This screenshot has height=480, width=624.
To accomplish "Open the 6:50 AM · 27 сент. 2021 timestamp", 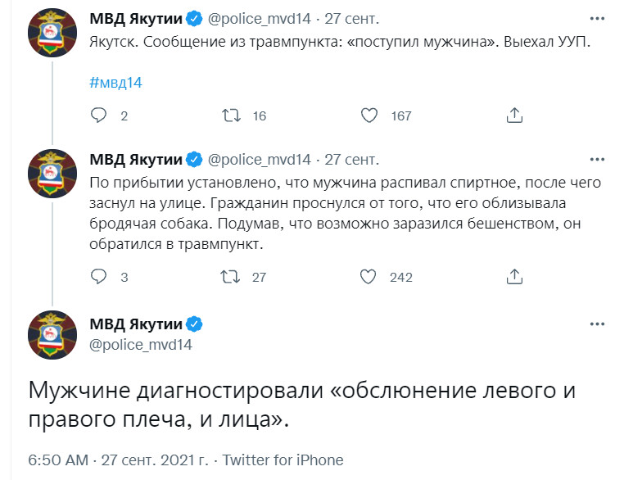I will pyautogui.click(x=118, y=460).
